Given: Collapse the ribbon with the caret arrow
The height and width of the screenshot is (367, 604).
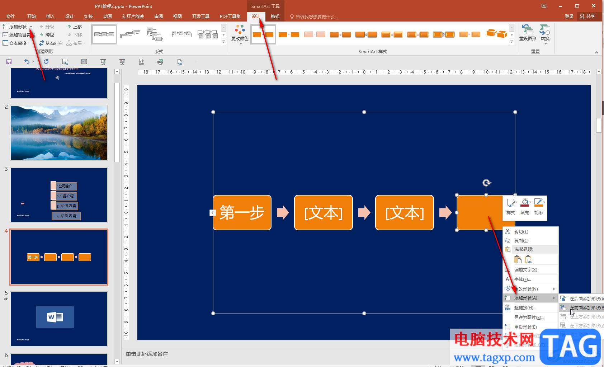Looking at the screenshot, I should click(x=596, y=52).
